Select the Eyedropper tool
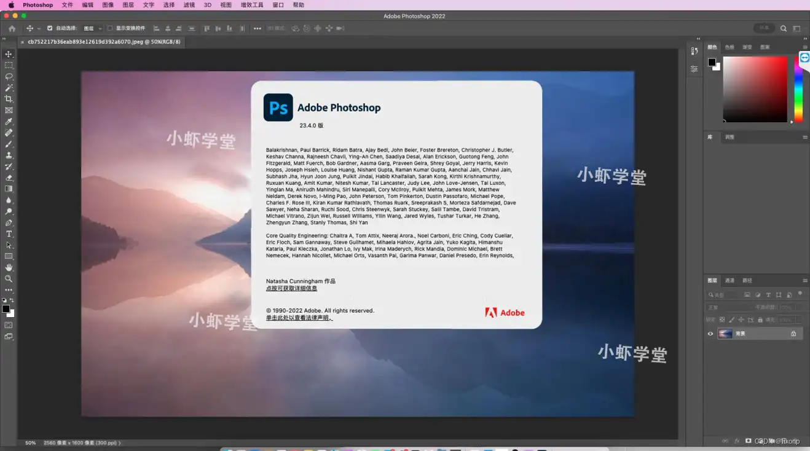This screenshot has width=810, height=451. pyautogui.click(x=9, y=122)
